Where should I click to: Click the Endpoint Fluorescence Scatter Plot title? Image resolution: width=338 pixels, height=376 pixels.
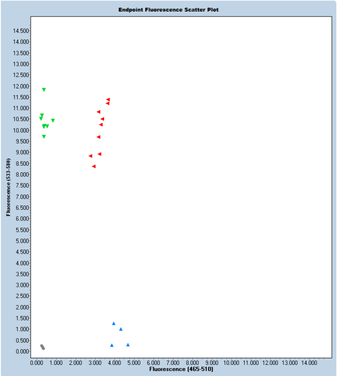(x=168, y=9)
